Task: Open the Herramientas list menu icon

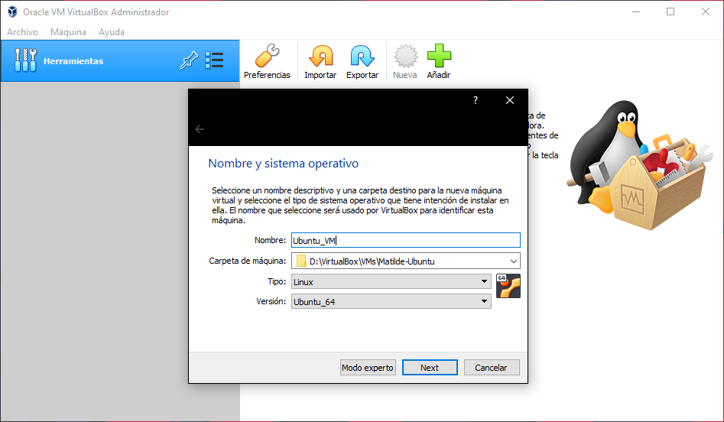Action: point(214,60)
